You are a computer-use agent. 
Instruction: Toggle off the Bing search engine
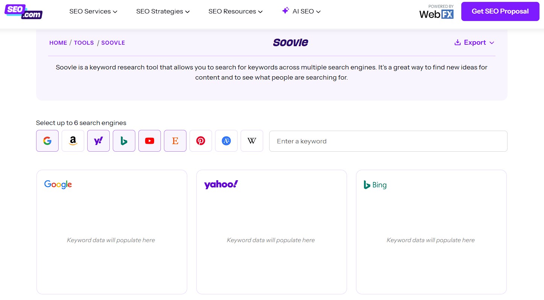point(124,141)
